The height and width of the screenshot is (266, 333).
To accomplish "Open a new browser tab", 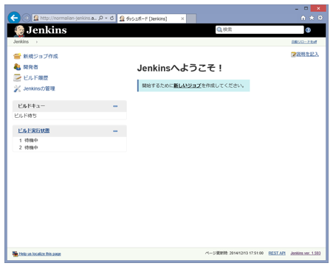I will 191,18.
